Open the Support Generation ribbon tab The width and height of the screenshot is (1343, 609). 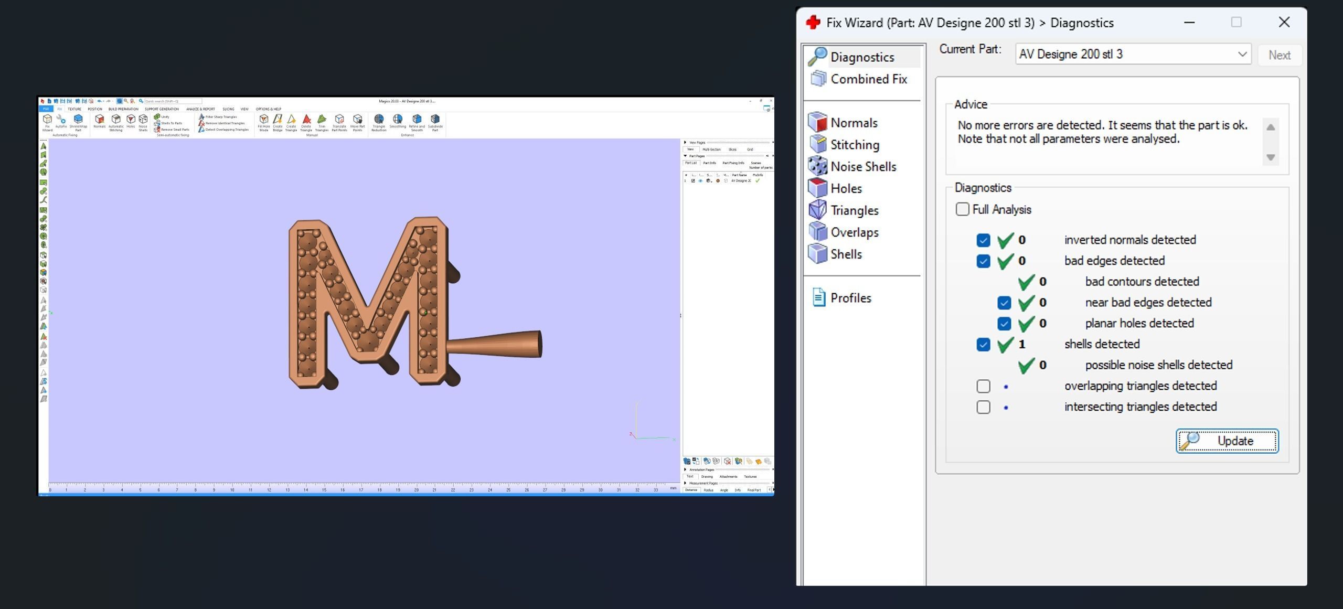(162, 109)
